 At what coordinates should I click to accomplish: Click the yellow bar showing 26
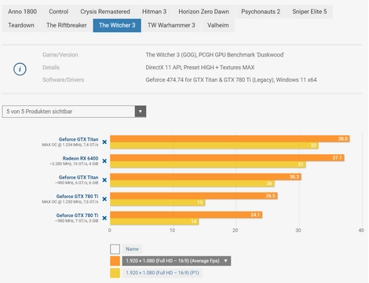(192, 184)
